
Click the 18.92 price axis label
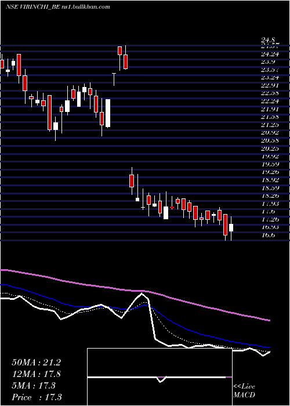click(x=270, y=180)
